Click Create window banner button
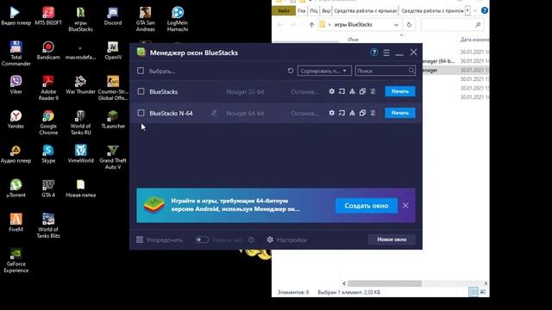The image size is (552, 310). point(366,206)
